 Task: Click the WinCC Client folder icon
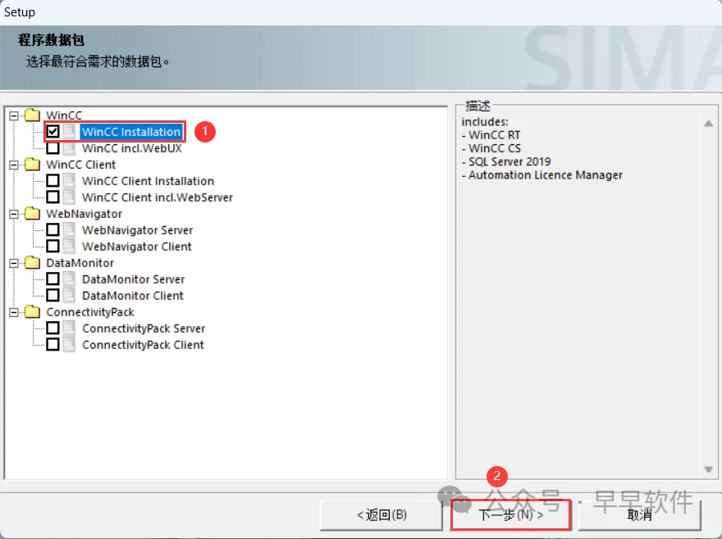pos(32,164)
